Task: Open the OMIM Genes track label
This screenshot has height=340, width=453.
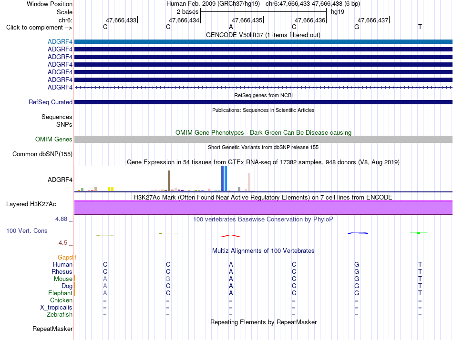Action: tap(54, 139)
